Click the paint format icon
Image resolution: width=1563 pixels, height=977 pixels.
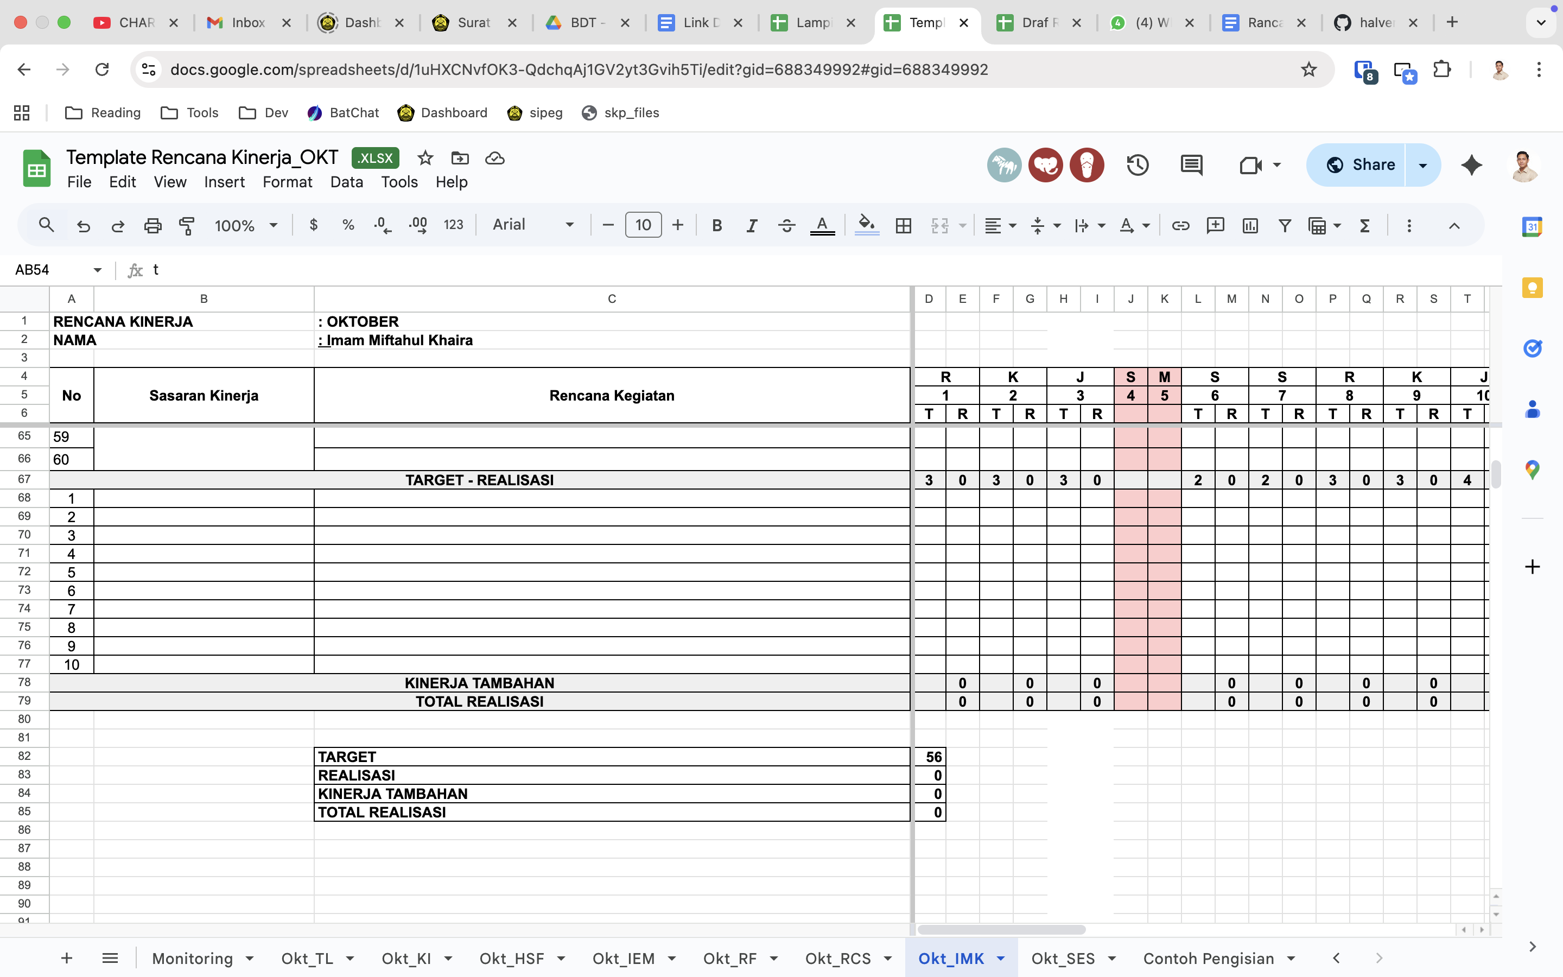point(187,225)
